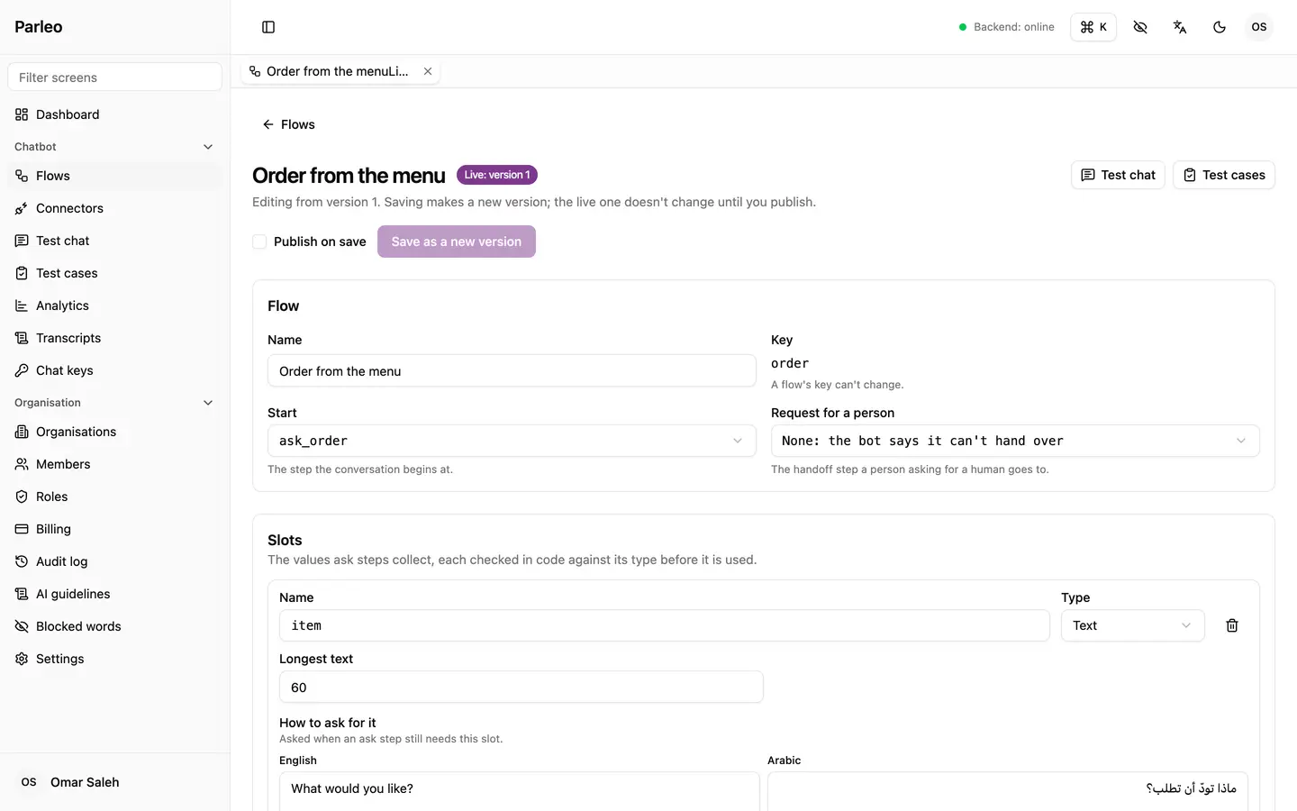
Task: Click the Blocked words sidebar icon
Action: pos(22,626)
